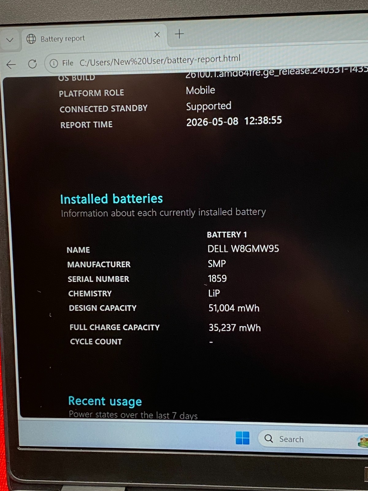
Task: Click the DESIGN CAPACITY label
Action: (x=103, y=308)
